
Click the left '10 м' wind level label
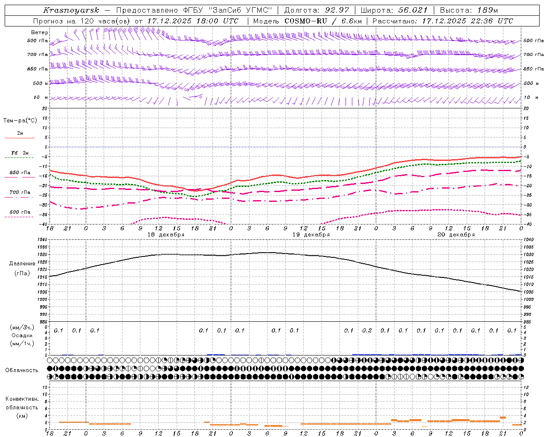41,97
